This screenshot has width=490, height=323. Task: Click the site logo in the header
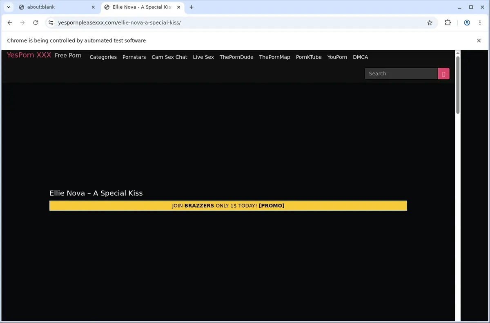pos(29,55)
